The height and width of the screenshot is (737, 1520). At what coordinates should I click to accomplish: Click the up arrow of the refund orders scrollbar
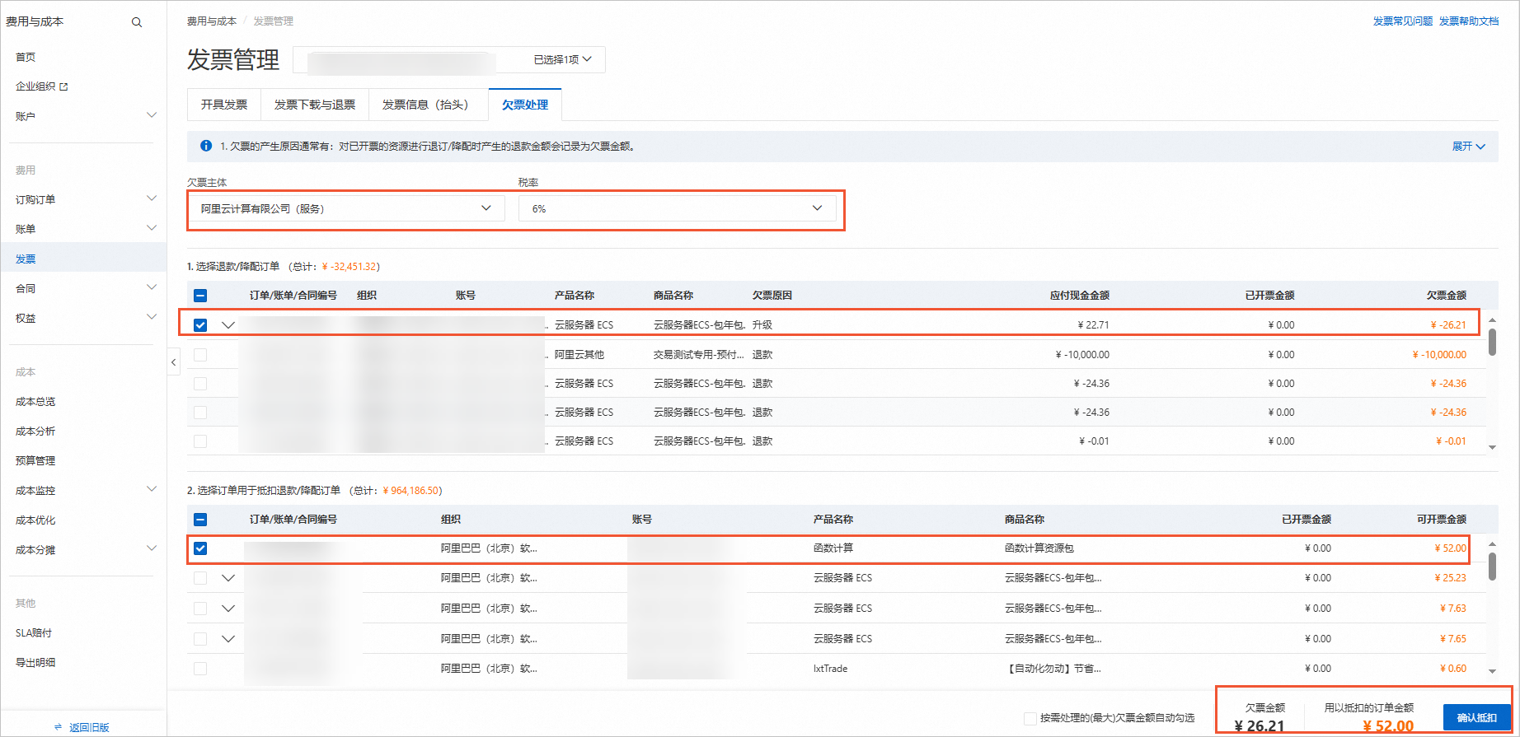[1492, 320]
